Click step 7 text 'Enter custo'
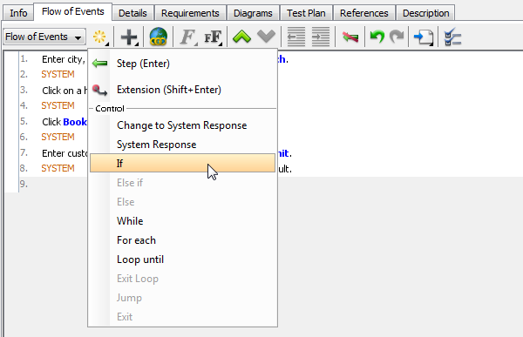The width and height of the screenshot is (523, 337). coord(65,153)
